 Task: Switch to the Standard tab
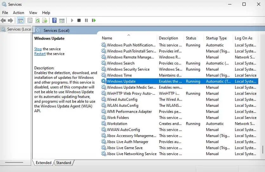pyautogui.click(x=63, y=163)
